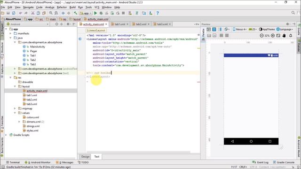Image resolution: width=301 pixels, height=169 pixels.
Task: Show preview warnings bell icon
Action: tap(291, 36)
